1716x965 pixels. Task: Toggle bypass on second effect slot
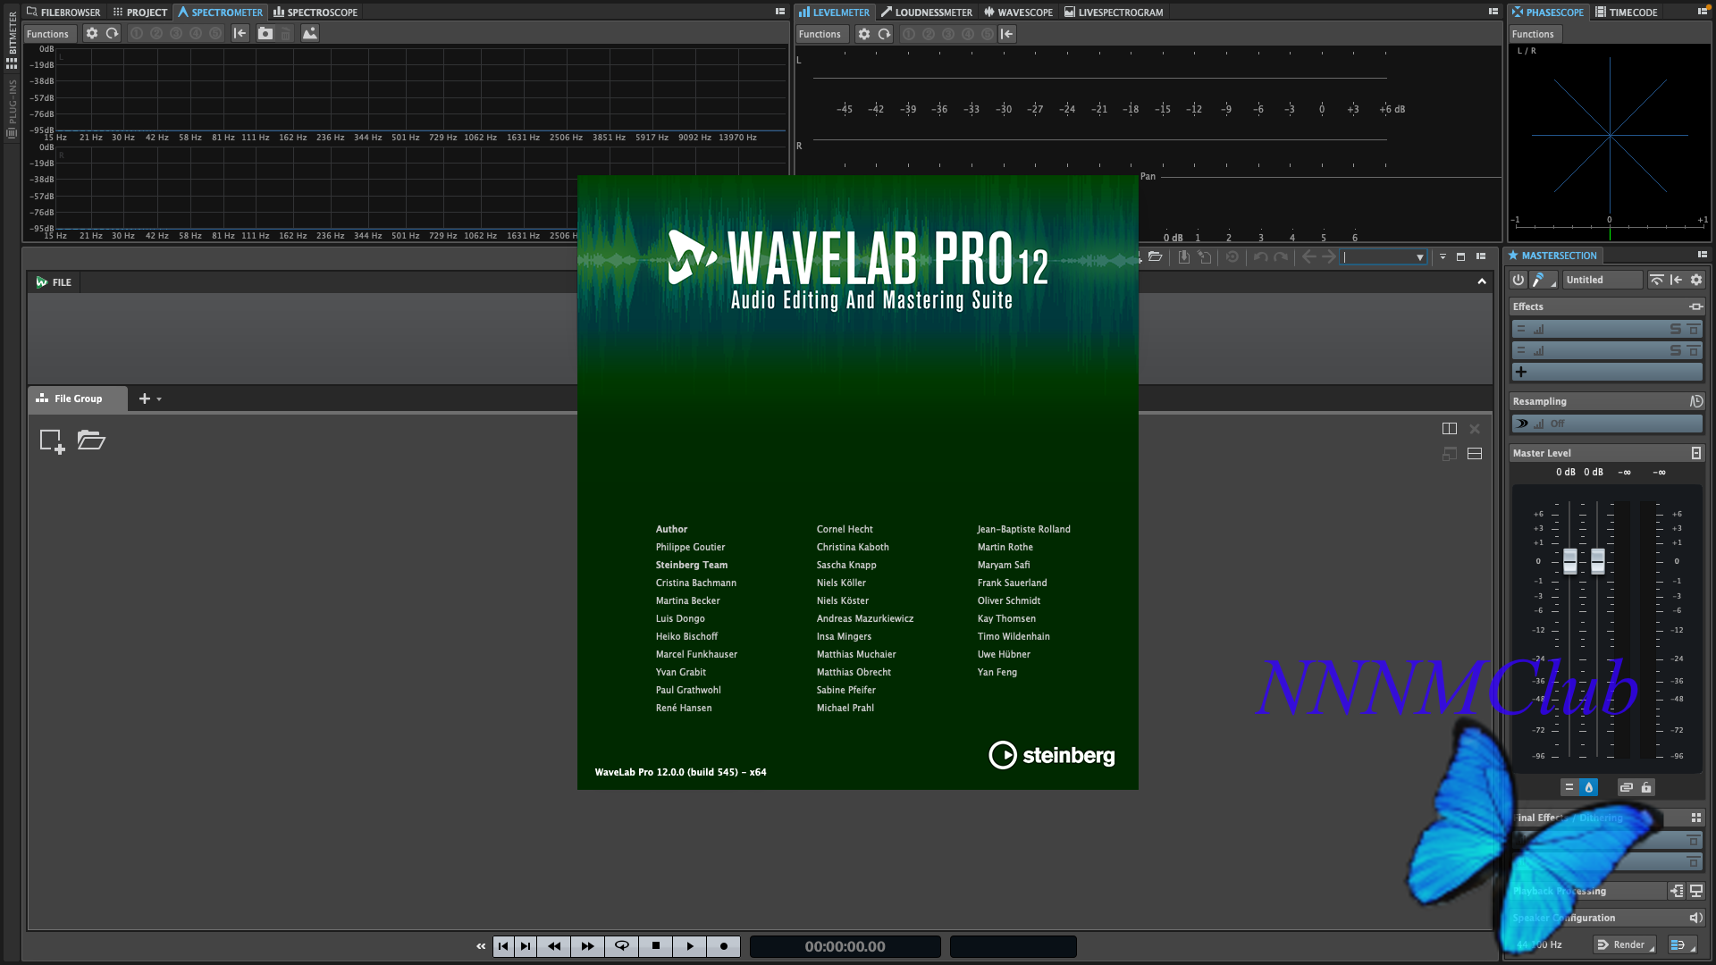[1694, 350]
